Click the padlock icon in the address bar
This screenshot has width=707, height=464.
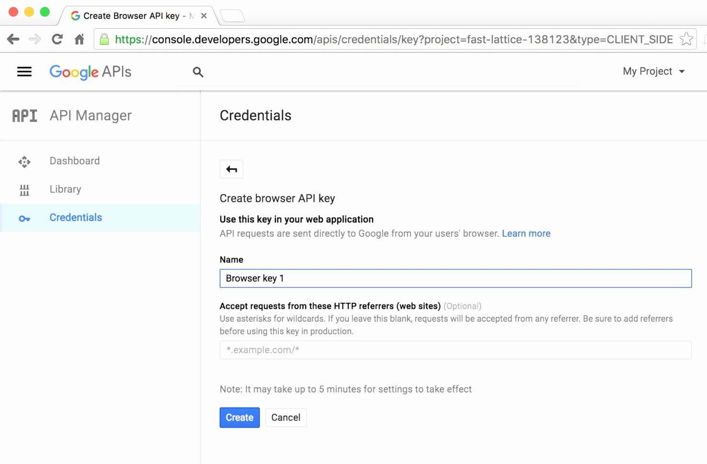click(104, 39)
